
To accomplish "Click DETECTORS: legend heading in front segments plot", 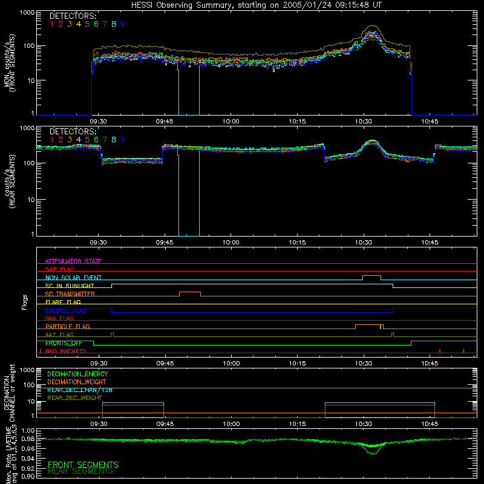I will [x=73, y=16].
